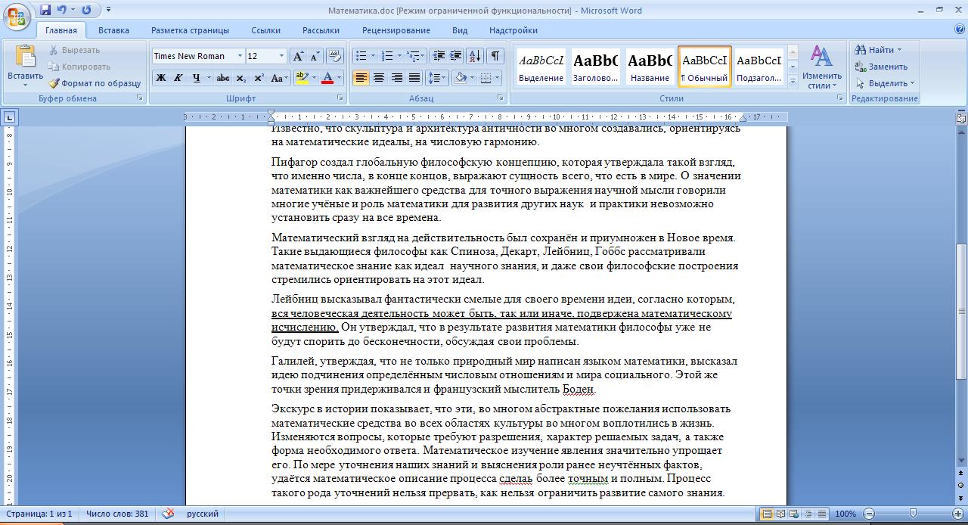The height and width of the screenshot is (525, 968).
Task: Decrease font size with shrink font icon
Action: pyautogui.click(x=314, y=56)
